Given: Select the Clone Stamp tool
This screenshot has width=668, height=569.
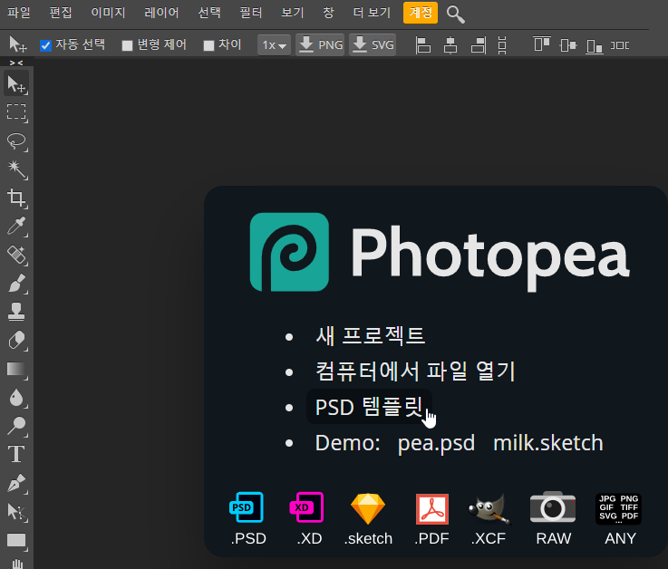Looking at the screenshot, I should 16,313.
